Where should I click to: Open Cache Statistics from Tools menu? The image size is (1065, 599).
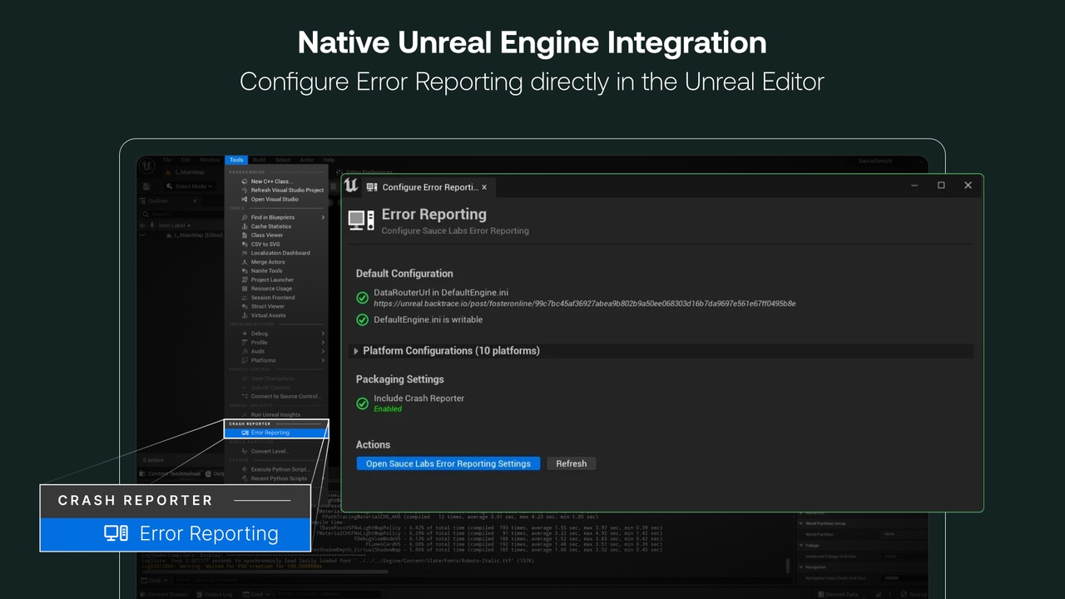(x=276, y=226)
